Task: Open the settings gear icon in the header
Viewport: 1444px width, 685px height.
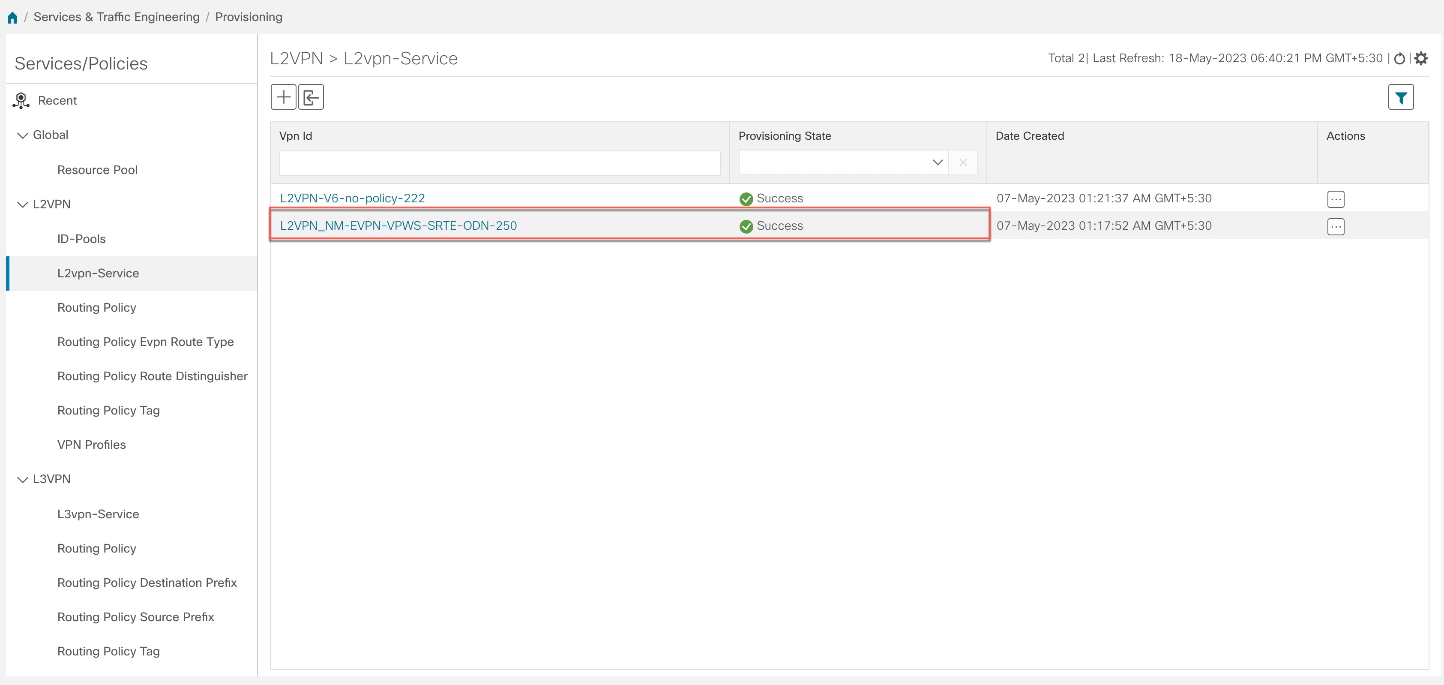Action: pyautogui.click(x=1421, y=58)
